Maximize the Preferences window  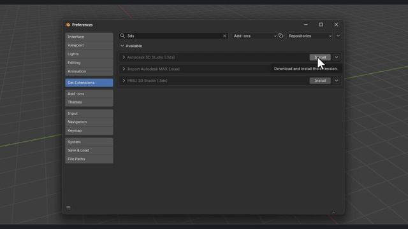pyautogui.click(x=321, y=25)
